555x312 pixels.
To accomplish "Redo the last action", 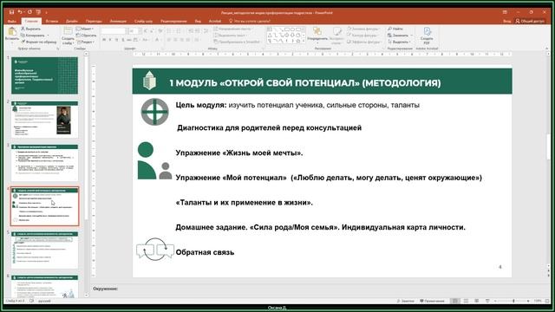I will [x=29, y=12].
